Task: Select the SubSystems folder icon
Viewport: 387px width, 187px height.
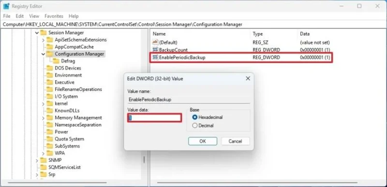Action: click(x=50, y=146)
